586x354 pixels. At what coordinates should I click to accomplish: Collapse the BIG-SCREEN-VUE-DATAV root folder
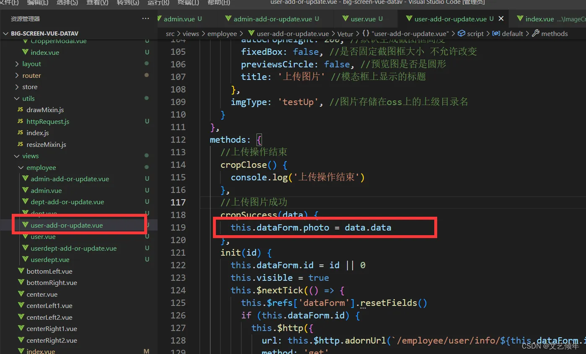tap(6, 33)
